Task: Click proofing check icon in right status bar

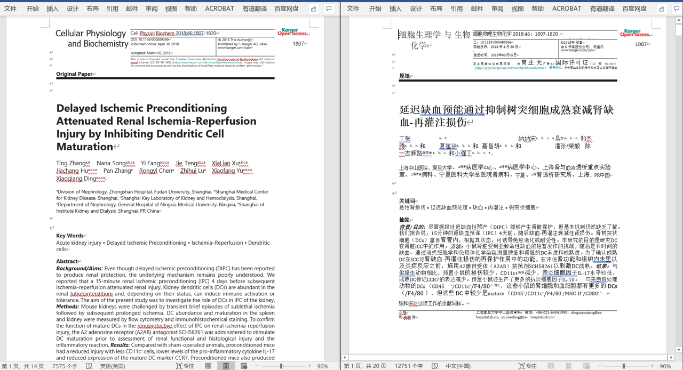Action: (x=435, y=366)
